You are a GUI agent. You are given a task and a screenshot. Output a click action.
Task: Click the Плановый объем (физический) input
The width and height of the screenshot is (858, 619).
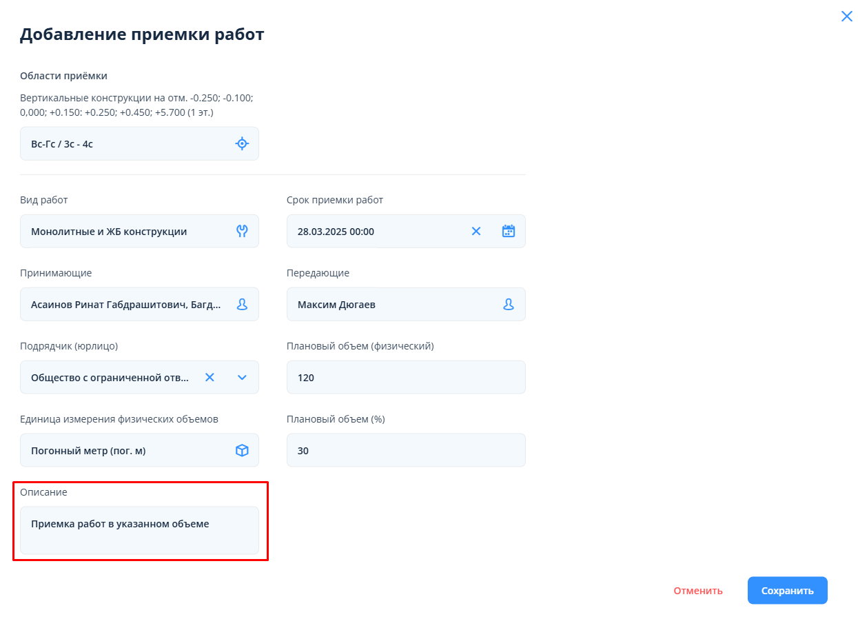pos(406,377)
